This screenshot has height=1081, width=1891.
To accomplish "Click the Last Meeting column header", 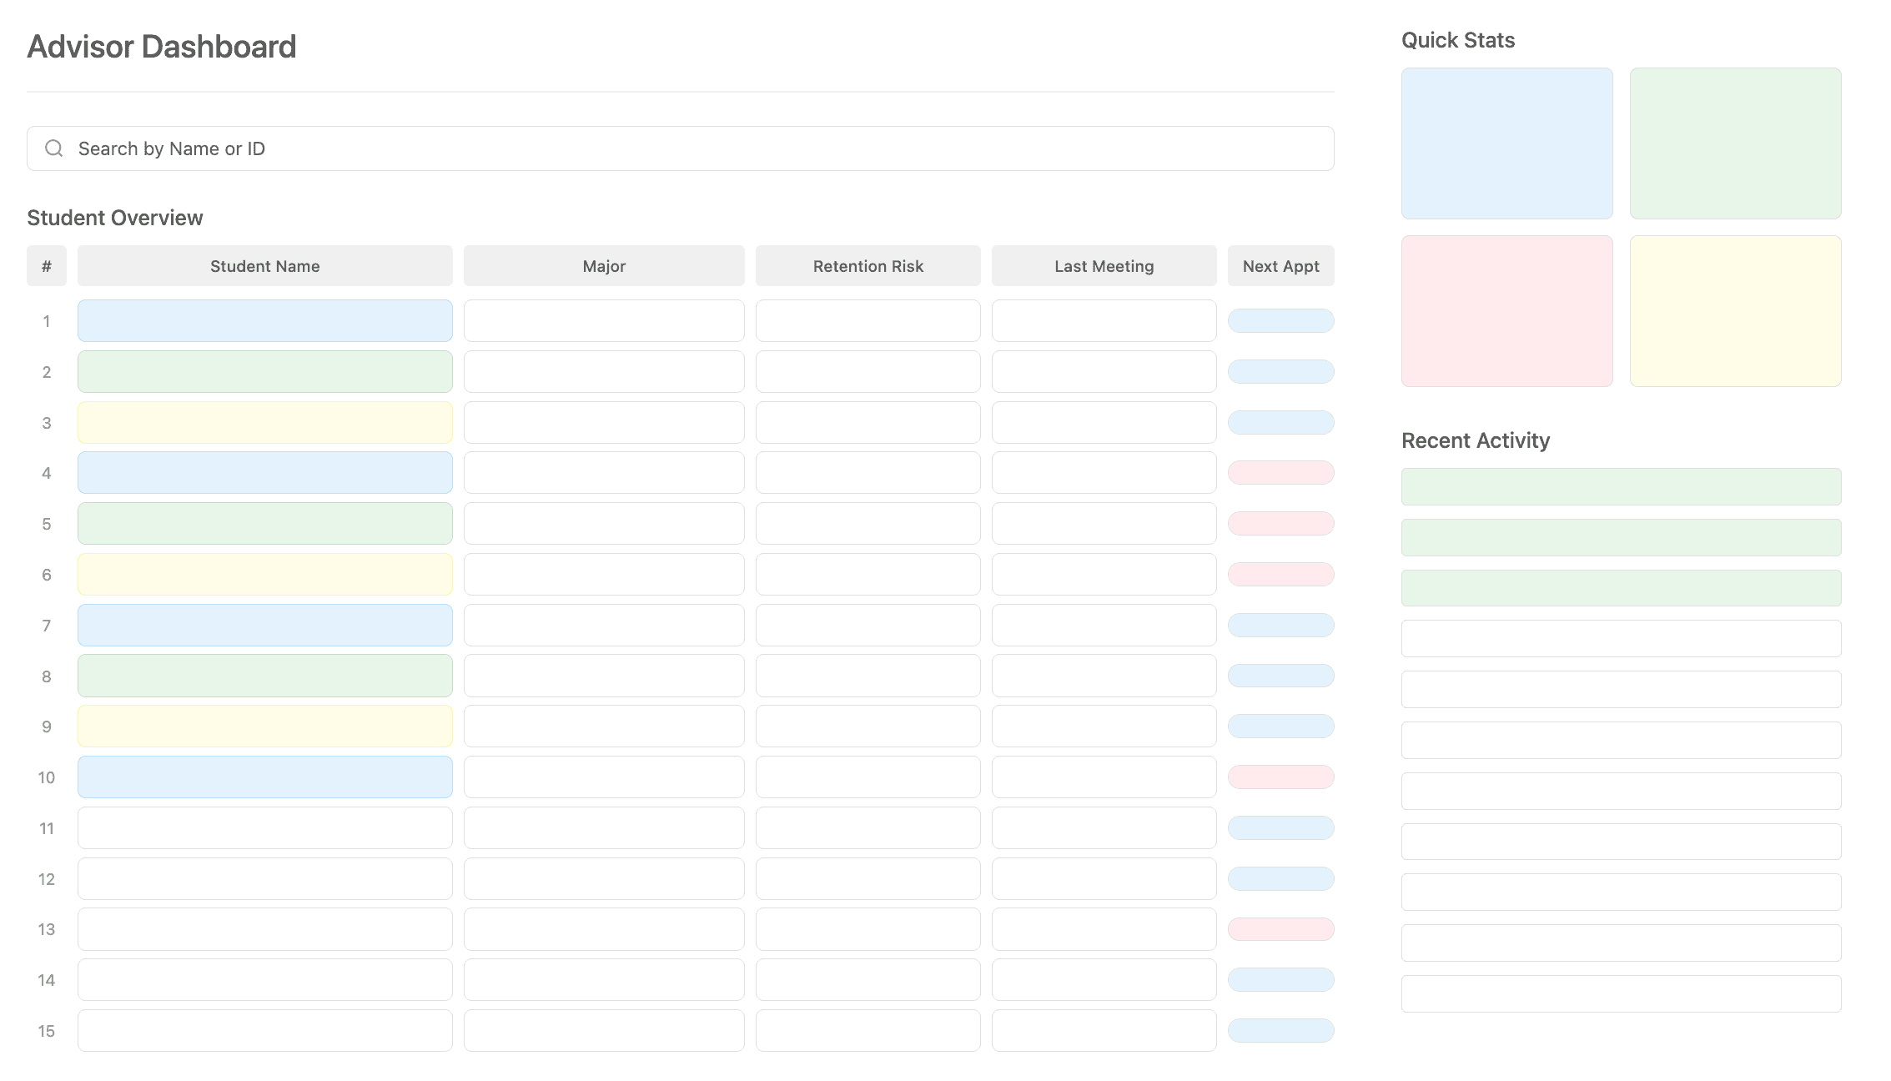I will (x=1104, y=265).
